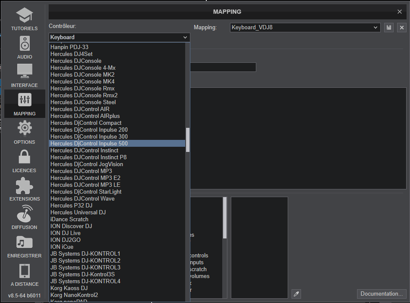
Task: Choose JB Systems DJ-KONTROL2
Action: pyautogui.click(x=117, y=260)
